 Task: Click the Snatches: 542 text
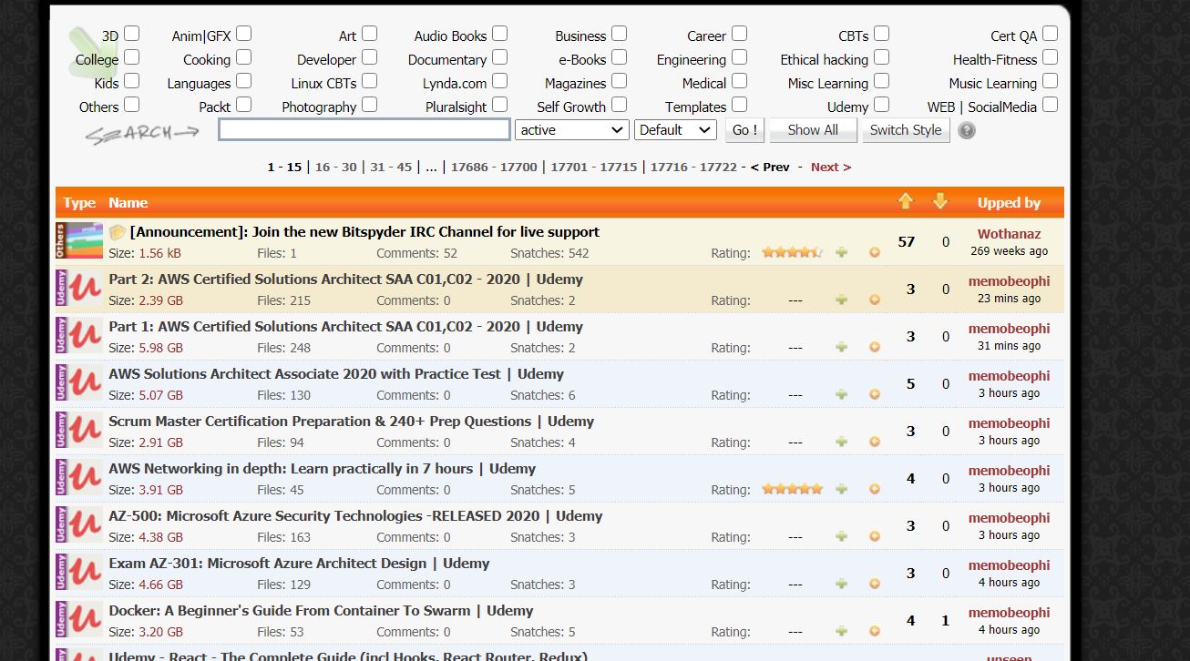click(x=549, y=253)
